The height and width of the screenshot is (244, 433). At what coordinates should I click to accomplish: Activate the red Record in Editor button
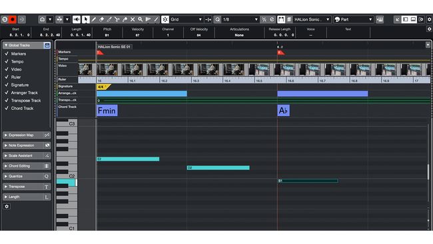(13, 19)
